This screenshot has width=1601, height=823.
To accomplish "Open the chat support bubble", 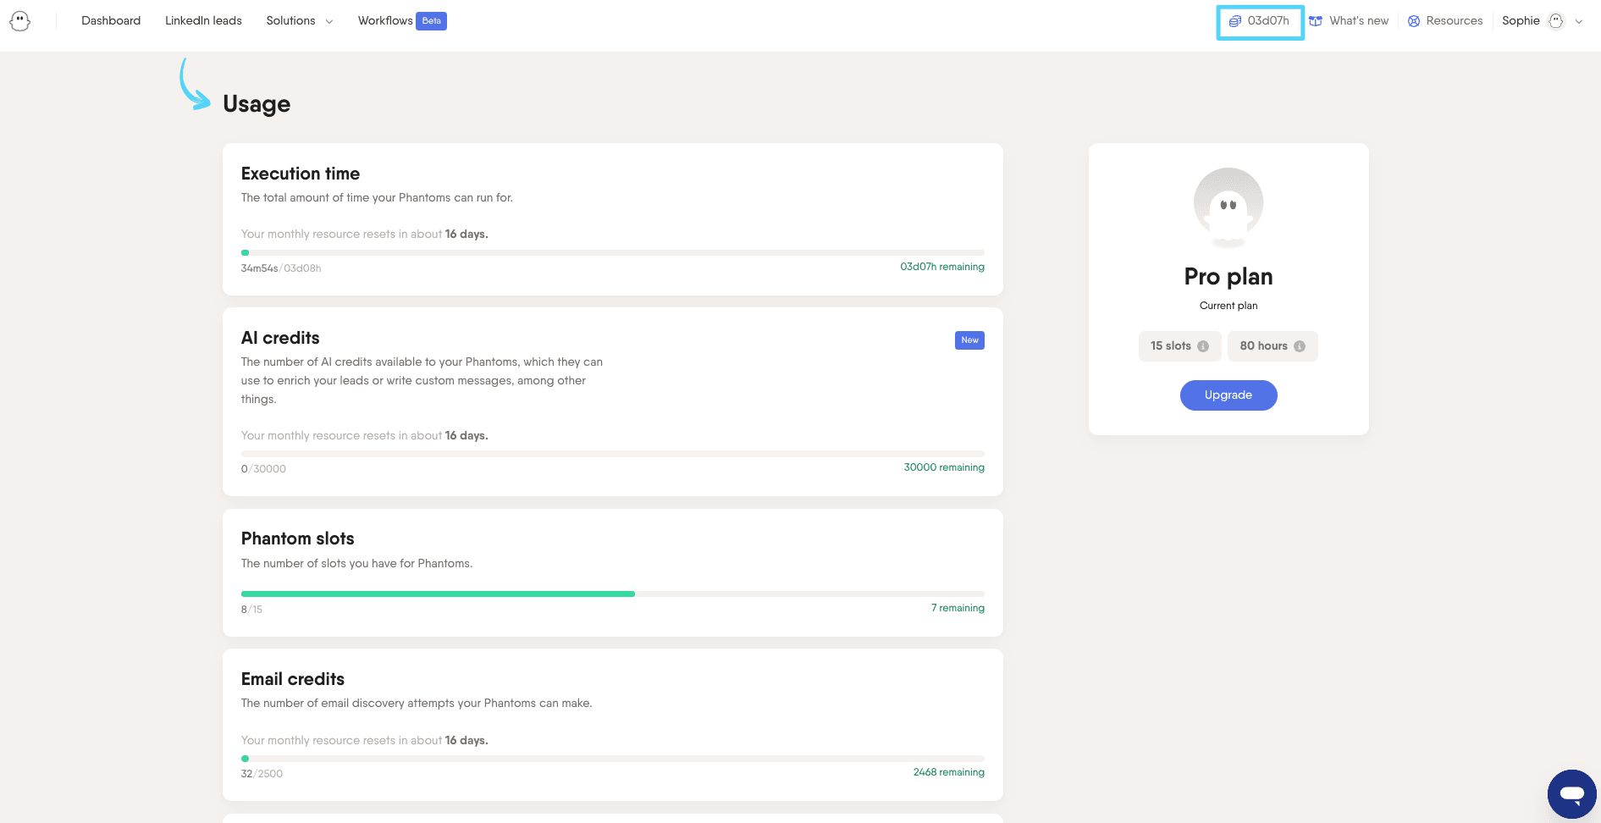I will coord(1571,794).
